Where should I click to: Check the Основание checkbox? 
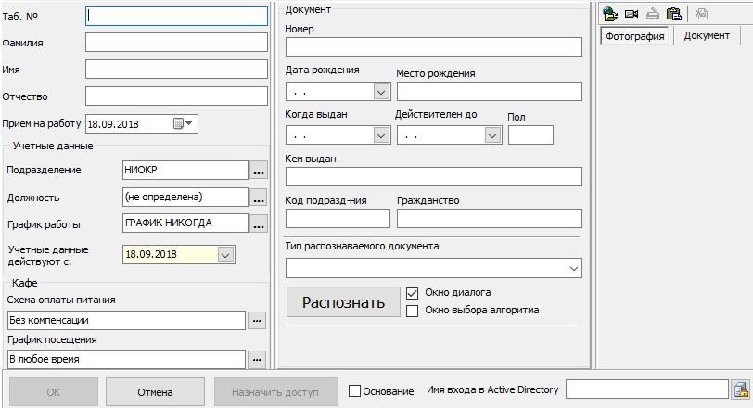tap(354, 391)
